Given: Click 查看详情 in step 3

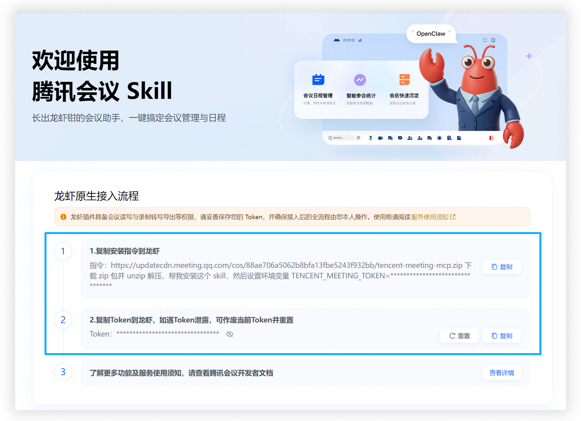Looking at the screenshot, I should [501, 373].
